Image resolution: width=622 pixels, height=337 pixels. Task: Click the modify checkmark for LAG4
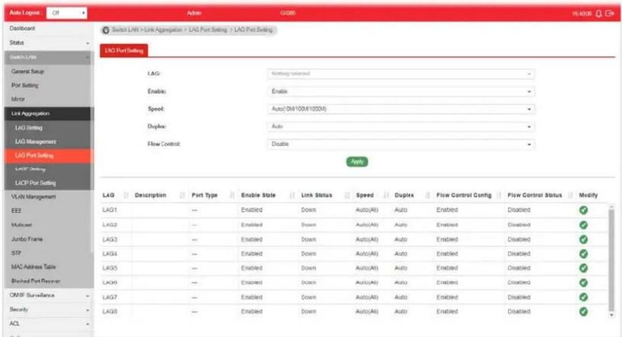(583, 254)
